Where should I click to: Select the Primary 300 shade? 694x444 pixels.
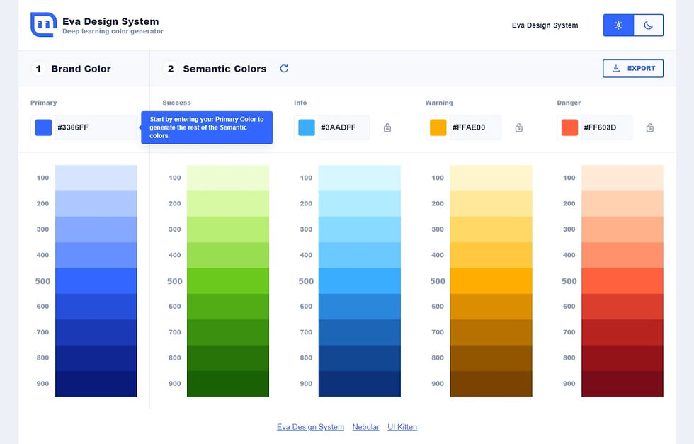[x=96, y=229]
